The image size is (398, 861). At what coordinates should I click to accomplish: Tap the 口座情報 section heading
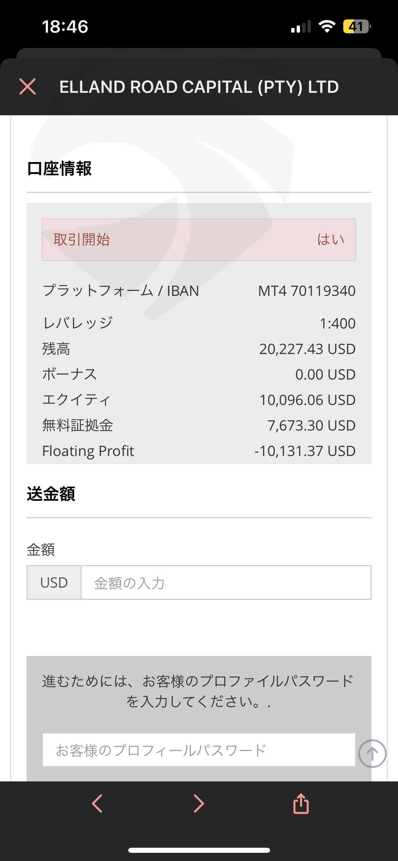tap(59, 169)
